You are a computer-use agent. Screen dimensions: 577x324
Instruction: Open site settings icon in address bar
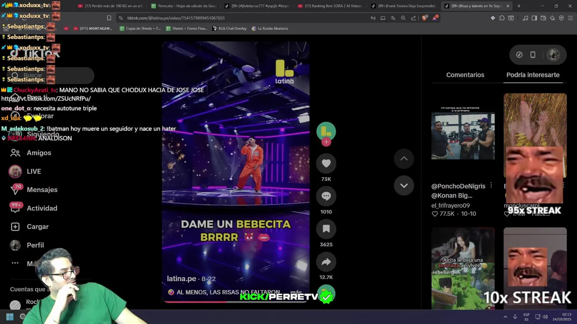pyautogui.click(x=120, y=18)
